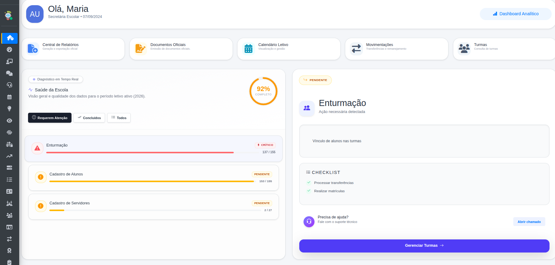The width and height of the screenshot is (555, 265).
Task: Click the calendar icon in sidebar
Action: [9, 97]
